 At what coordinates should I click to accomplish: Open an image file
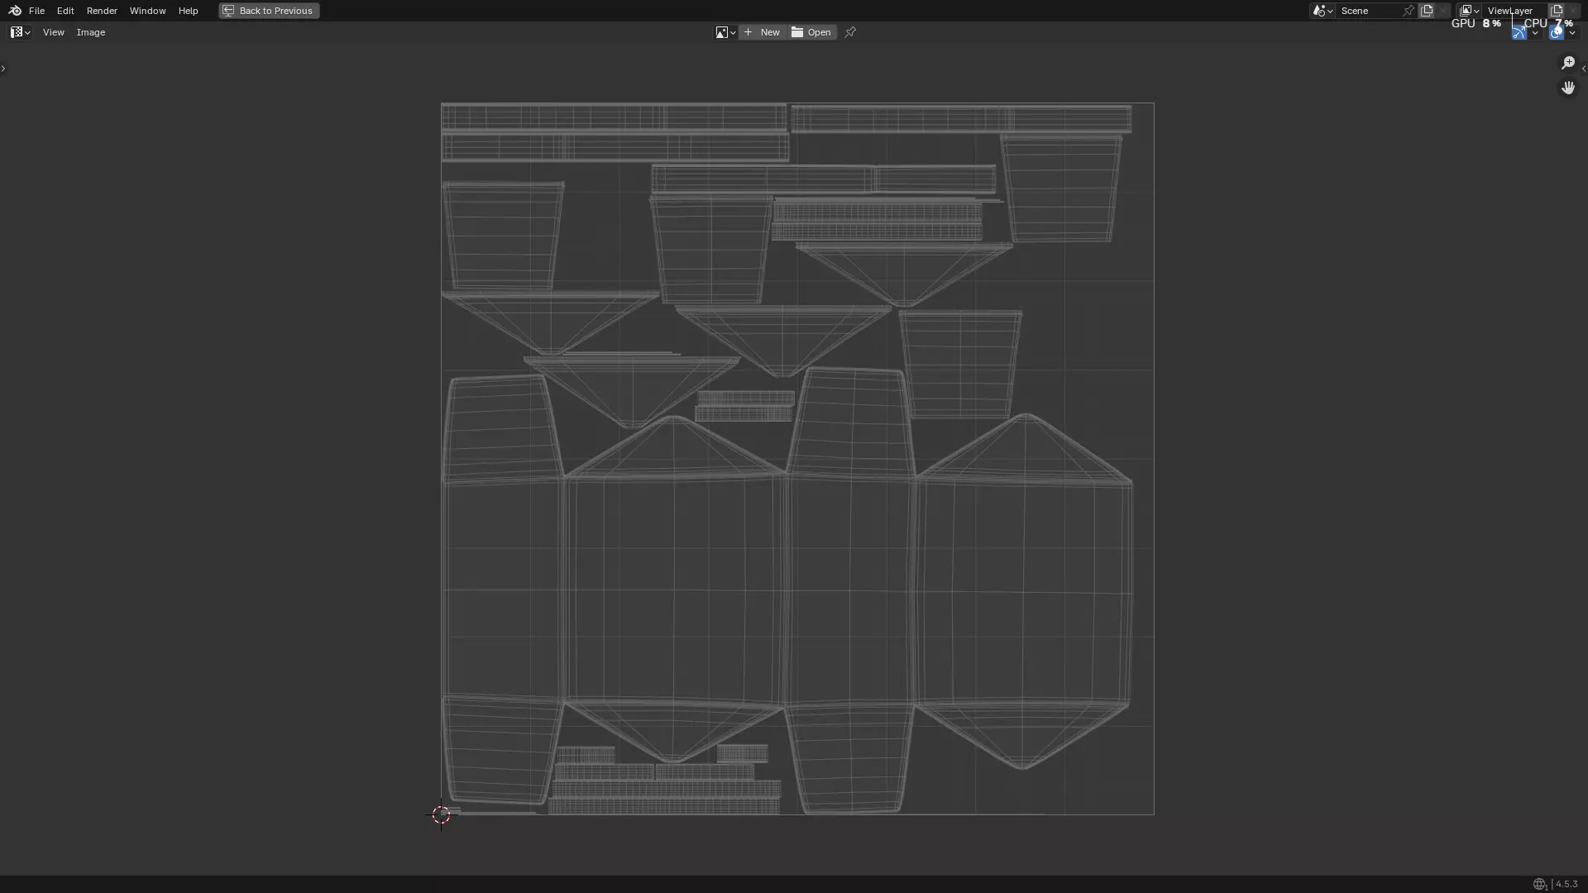point(811,32)
